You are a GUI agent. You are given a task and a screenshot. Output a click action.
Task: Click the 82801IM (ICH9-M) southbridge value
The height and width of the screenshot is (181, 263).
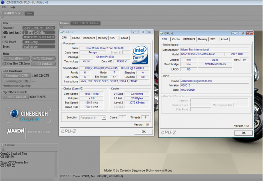pos(215,64)
